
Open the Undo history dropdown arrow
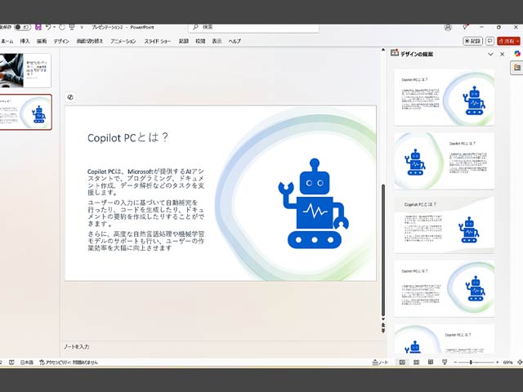point(55,27)
